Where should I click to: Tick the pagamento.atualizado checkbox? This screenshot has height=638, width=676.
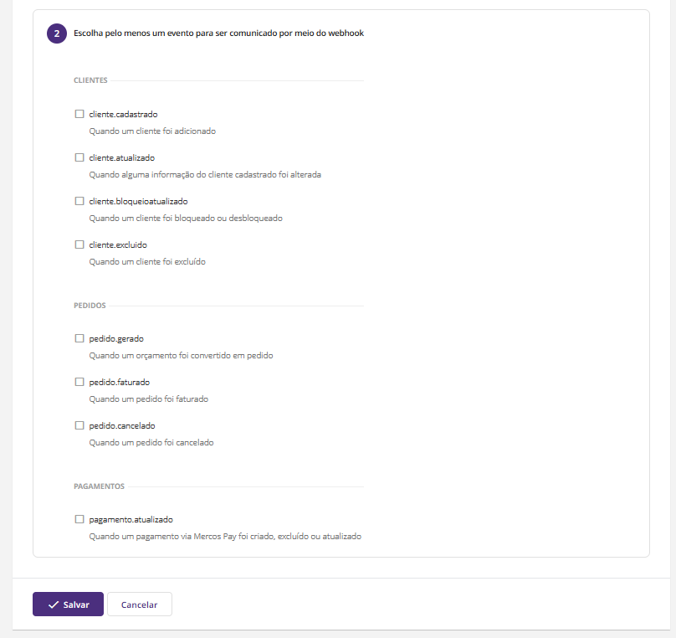(x=79, y=519)
